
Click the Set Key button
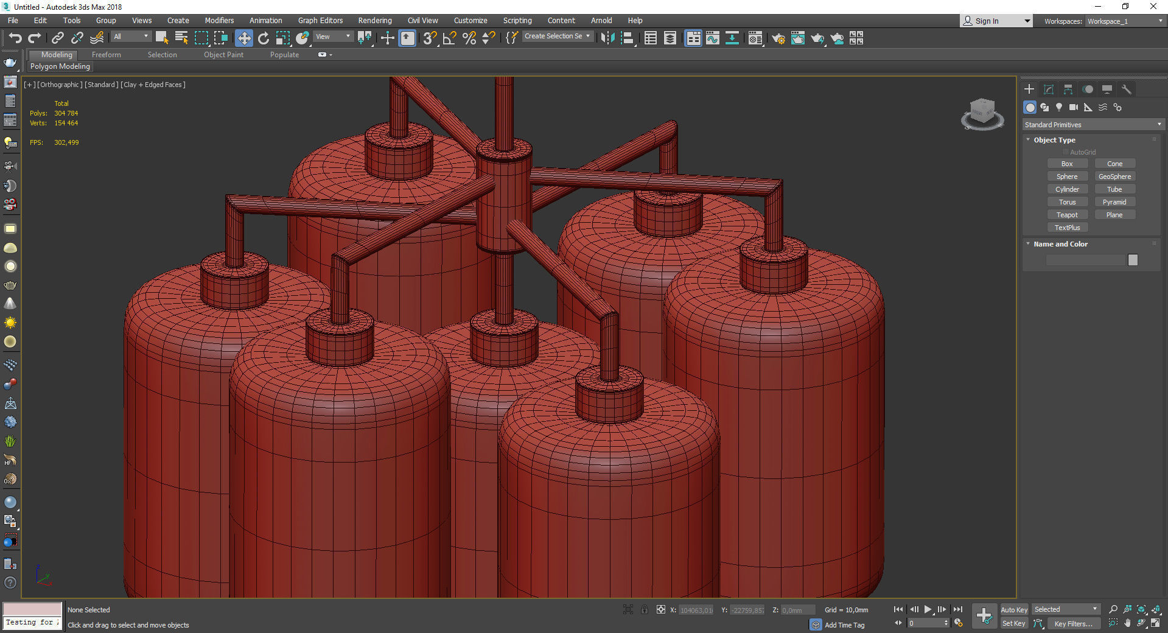pos(1014,623)
